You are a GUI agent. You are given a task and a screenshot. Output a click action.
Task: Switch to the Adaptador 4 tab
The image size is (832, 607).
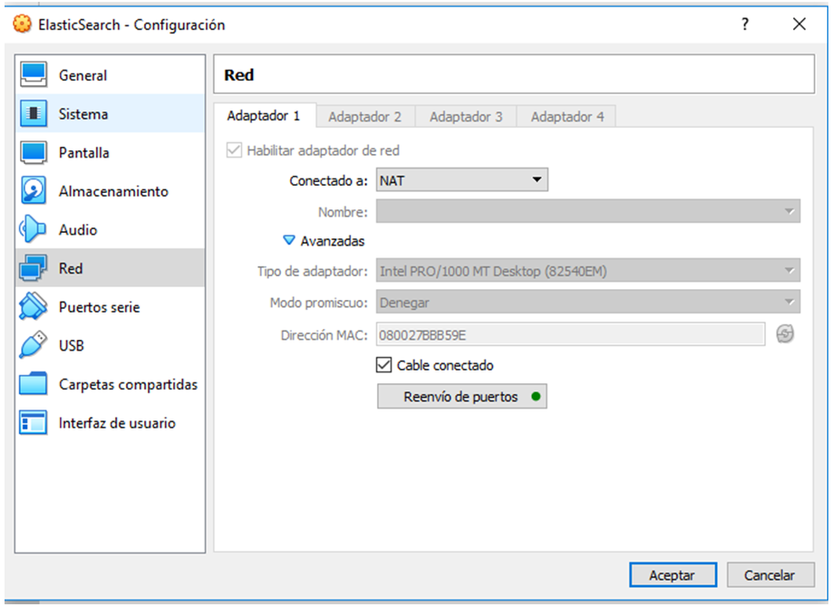(x=567, y=117)
